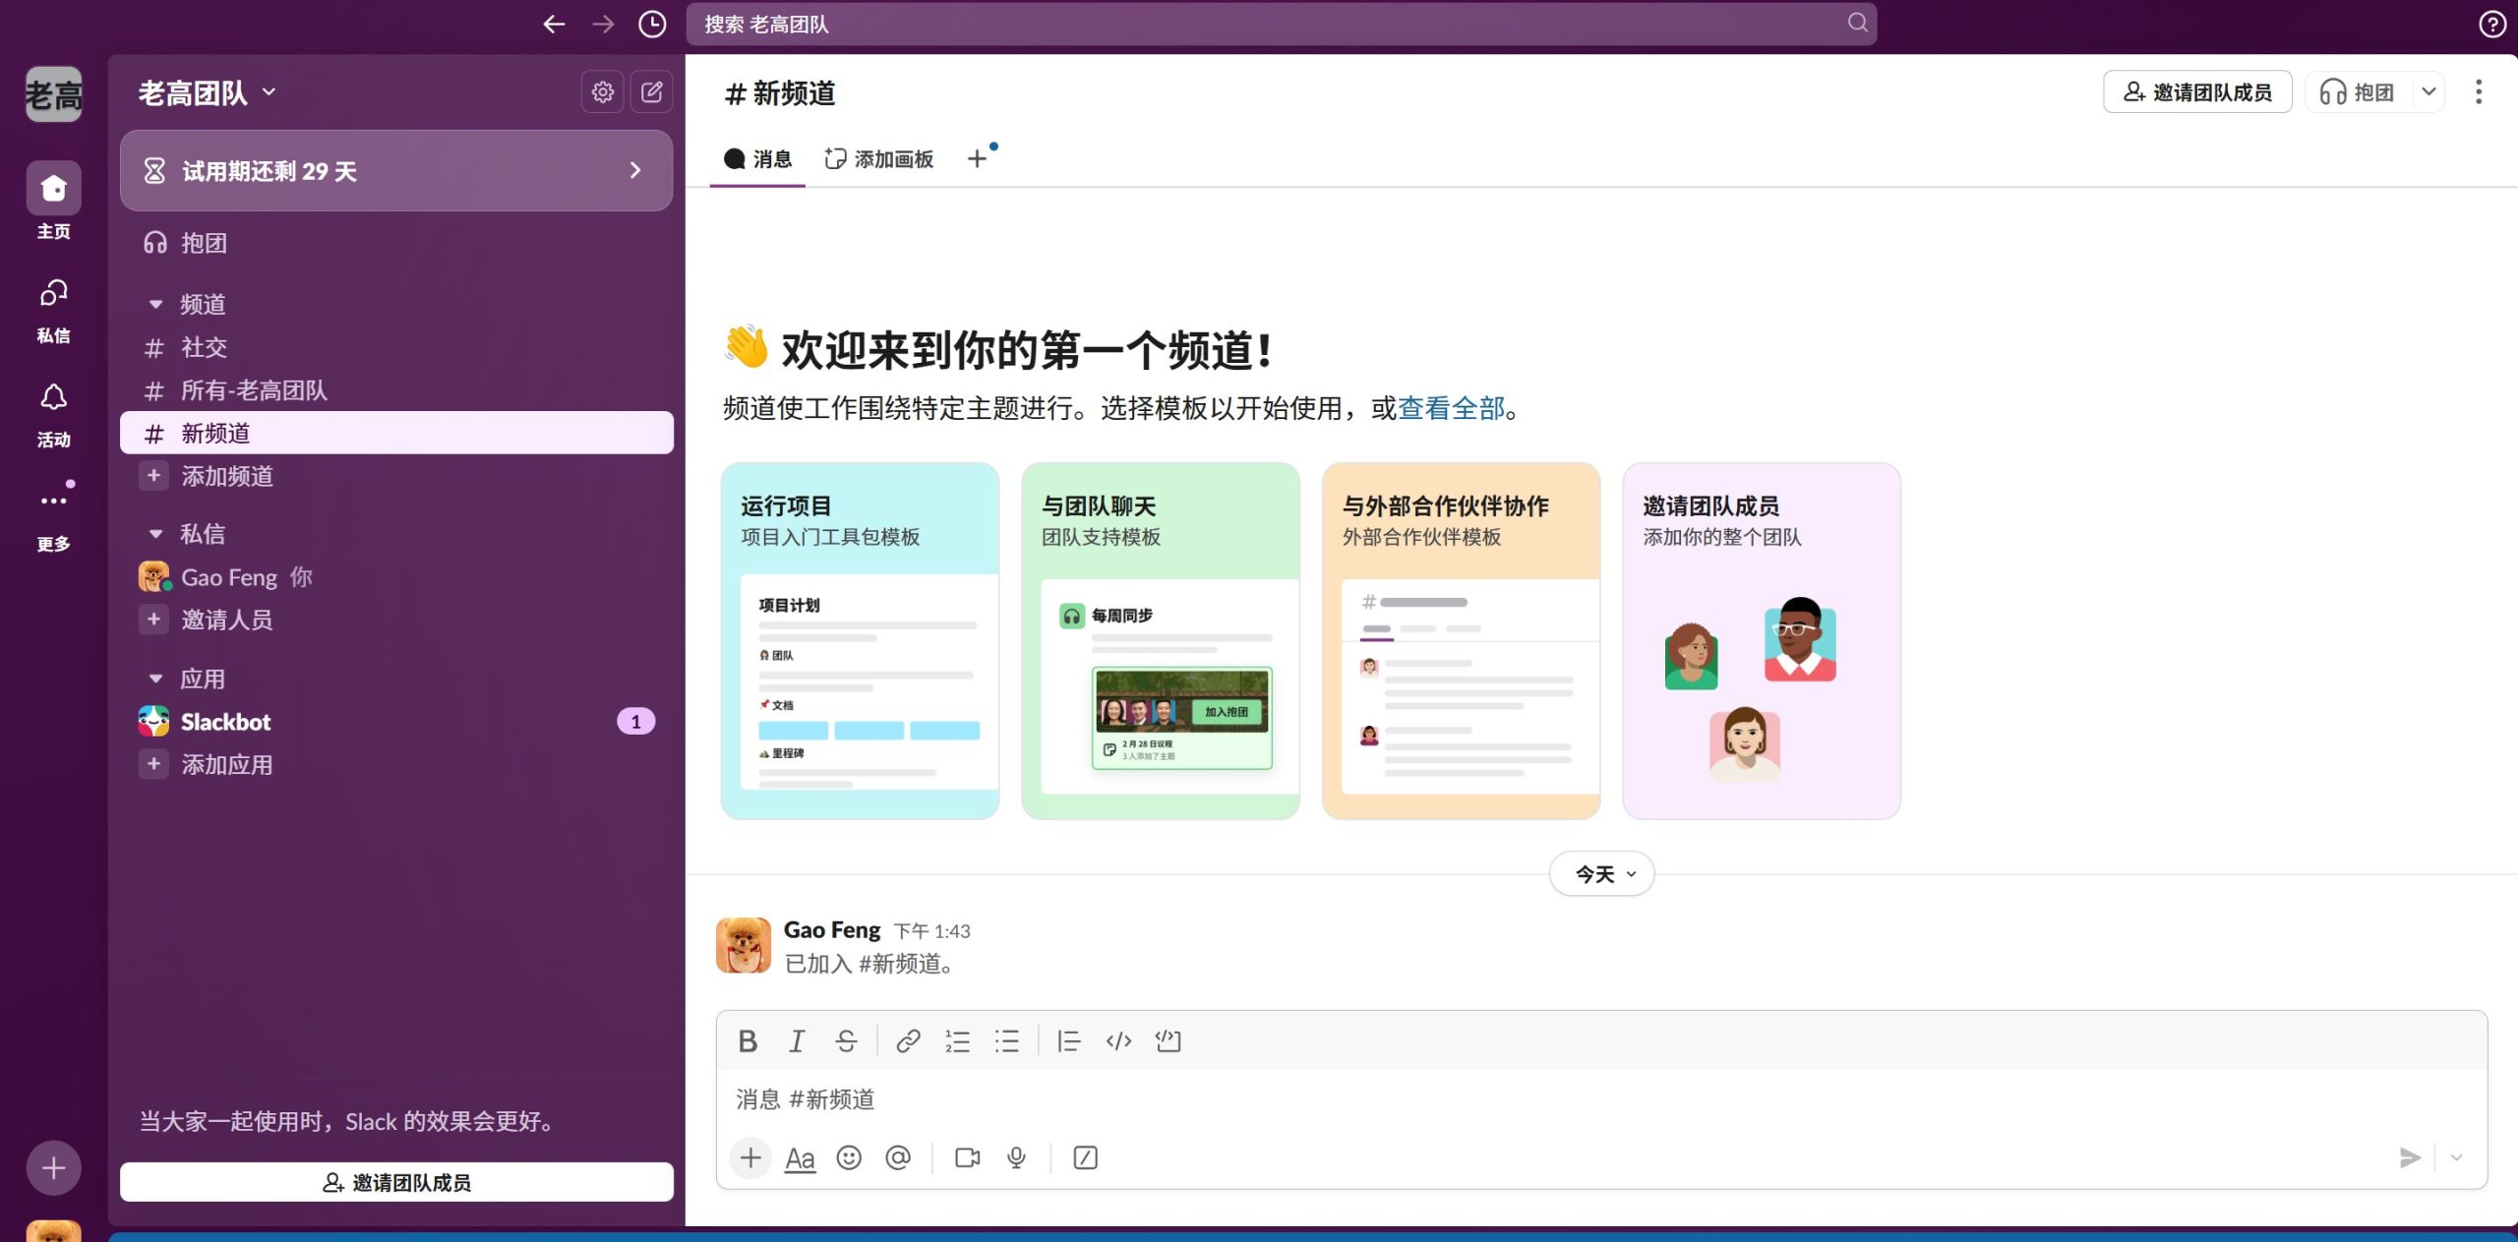Toggle inline code formatting

click(1118, 1040)
